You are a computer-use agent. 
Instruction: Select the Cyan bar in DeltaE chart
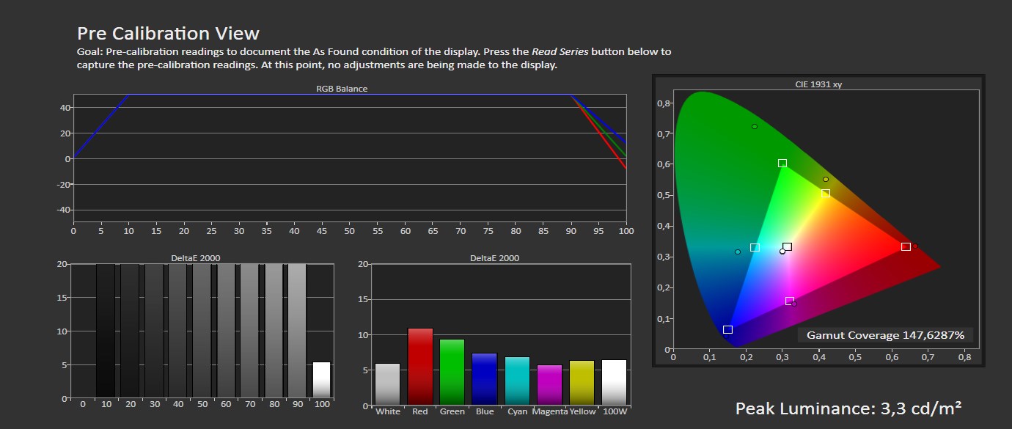(517, 381)
